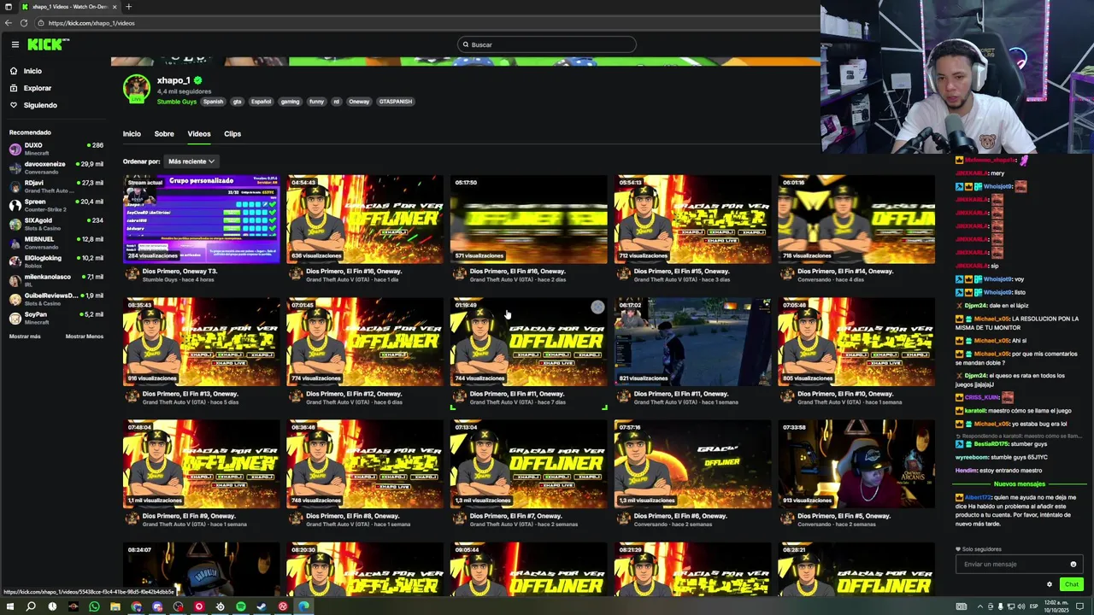The width and height of the screenshot is (1094, 615).
Task: Open Inicio in the left sidebar
Action: 32,71
